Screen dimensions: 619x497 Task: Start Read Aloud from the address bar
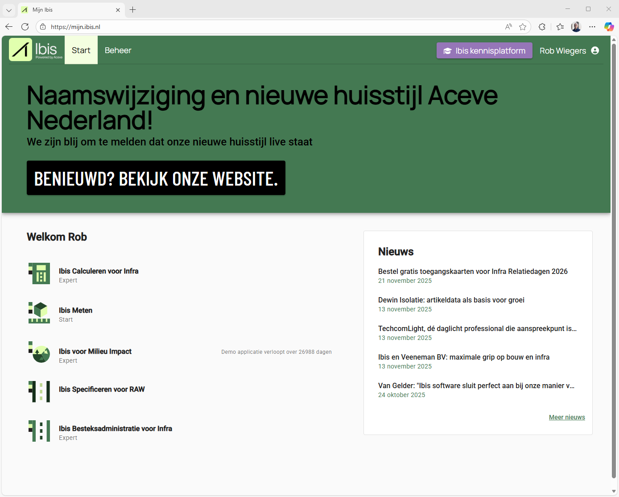tap(508, 27)
